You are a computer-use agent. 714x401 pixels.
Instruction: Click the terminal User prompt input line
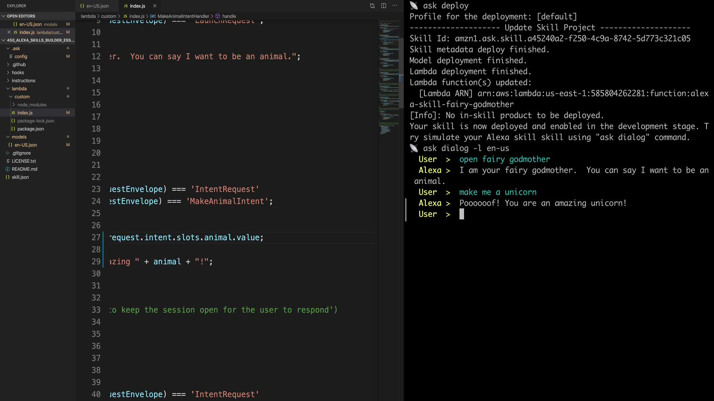pyautogui.click(x=461, y=214)
